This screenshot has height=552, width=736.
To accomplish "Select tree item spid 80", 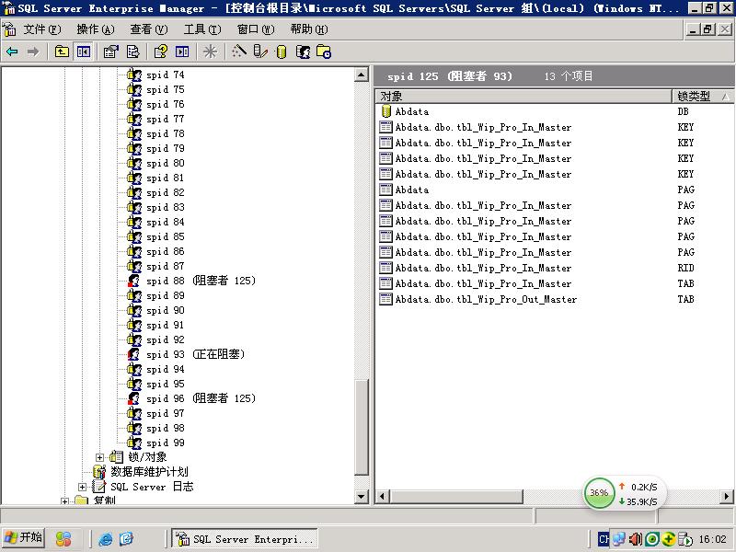I will click(x=166, y=163).
